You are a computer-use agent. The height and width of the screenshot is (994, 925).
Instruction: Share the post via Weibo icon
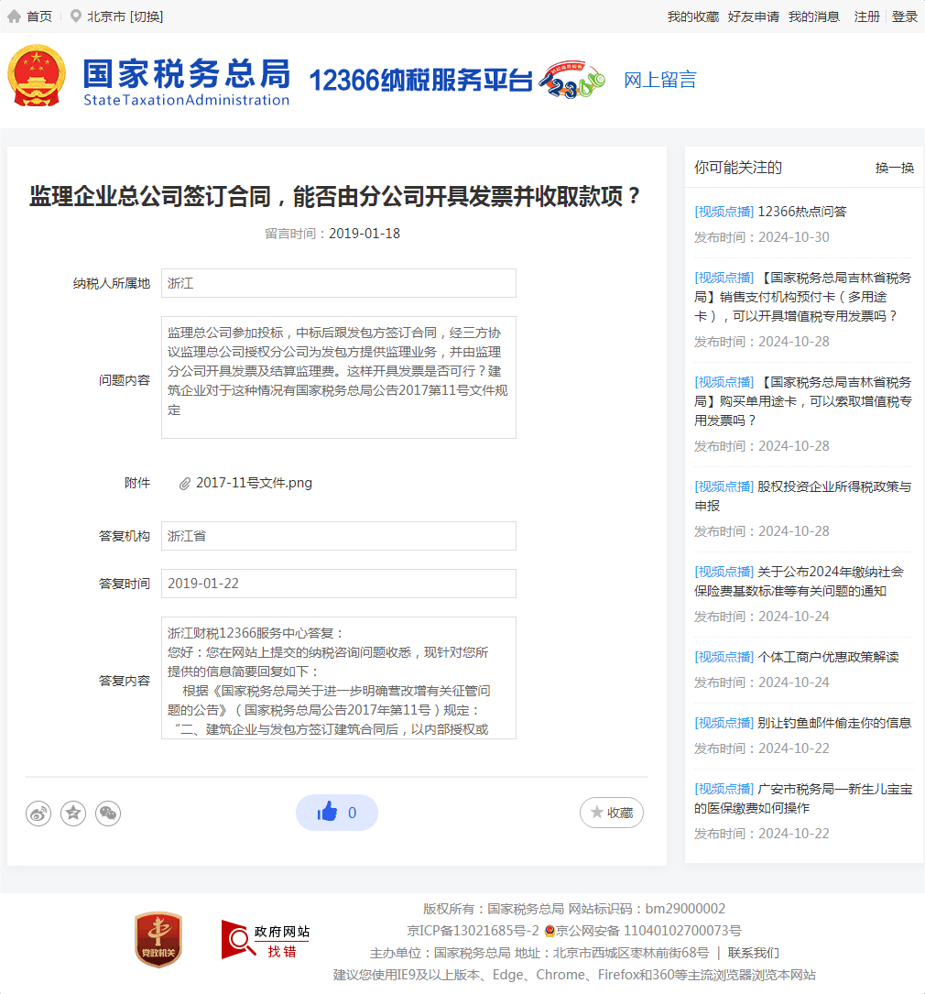(38, 813)
